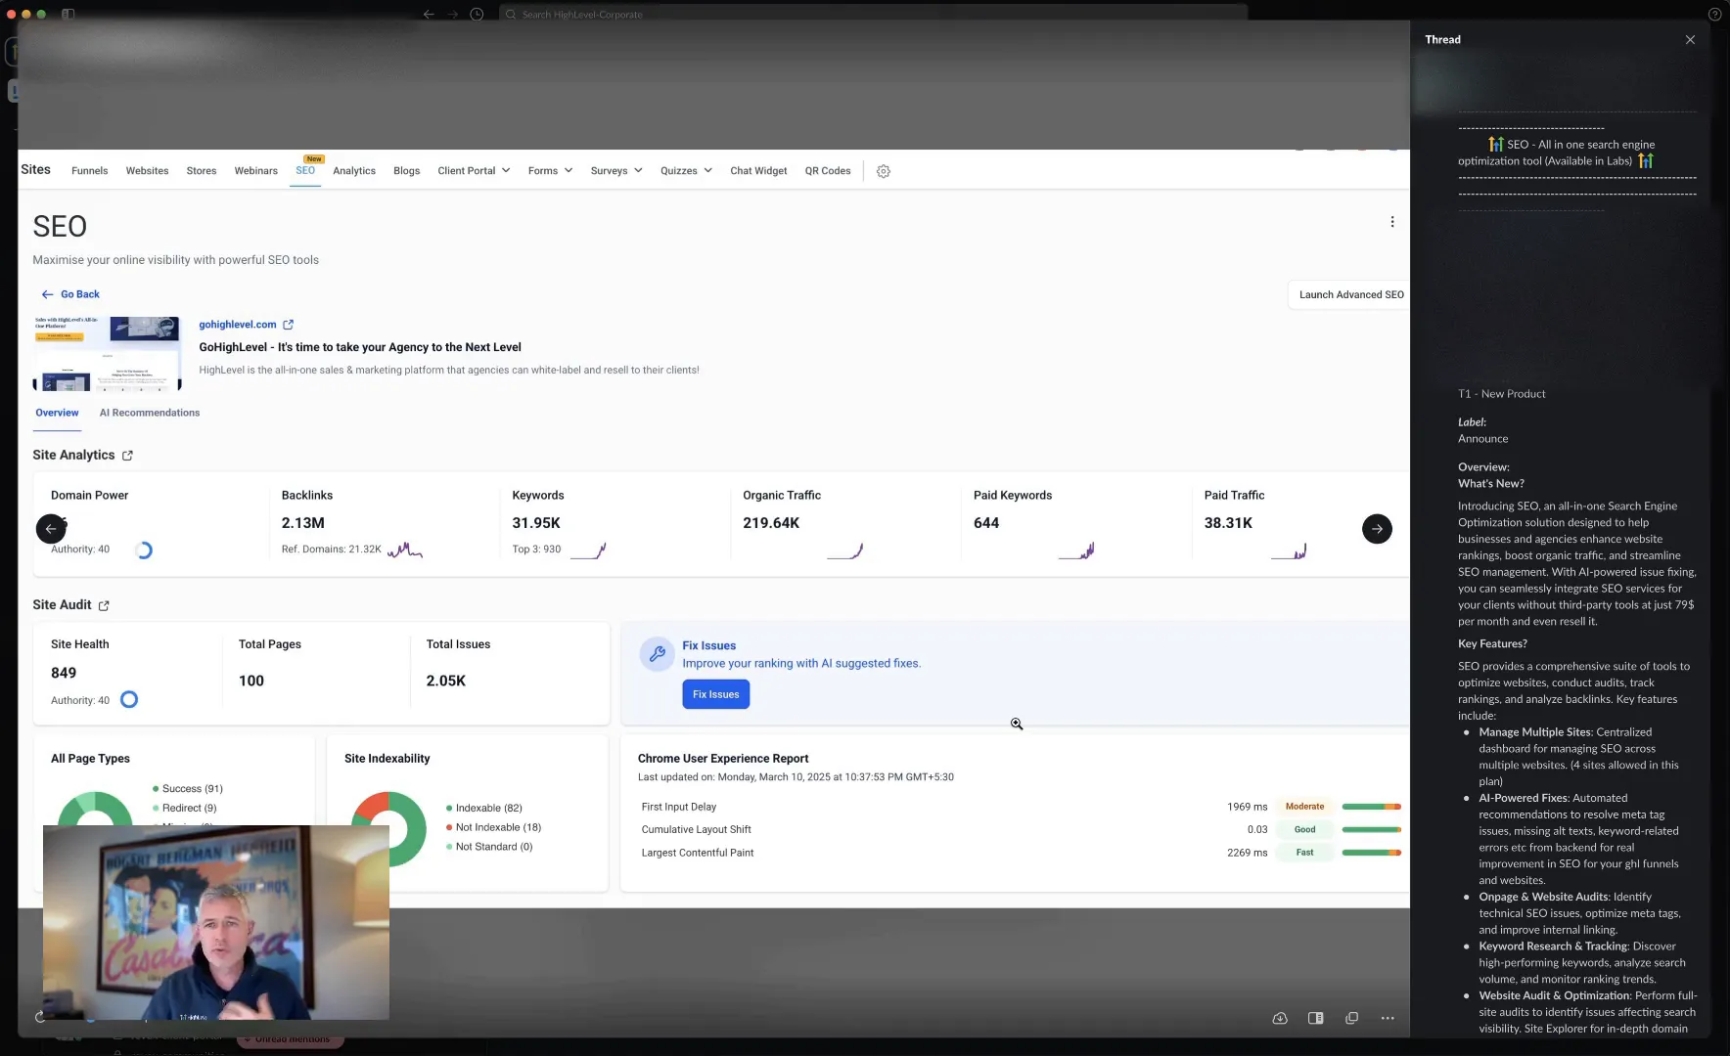Screen dimensions: 1730x1056
Task: Open the ellipsis options icon on the video toolbar
Action: [x=1389, y=1018]
